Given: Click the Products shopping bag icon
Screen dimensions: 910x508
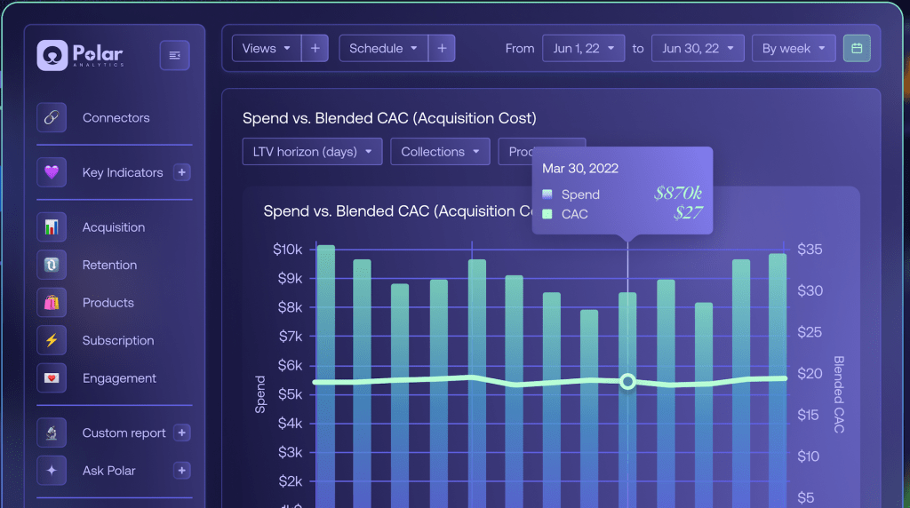Looking at the screenshot, I should (52, 303).
